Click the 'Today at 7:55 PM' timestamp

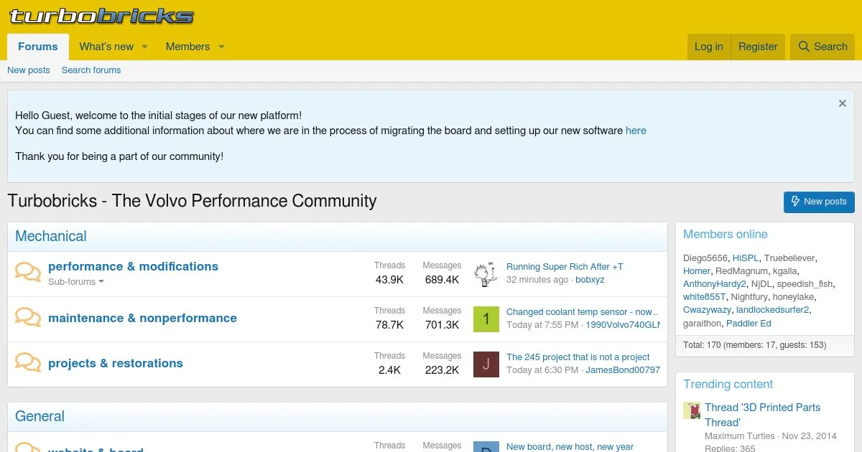(x=542, y=325)
